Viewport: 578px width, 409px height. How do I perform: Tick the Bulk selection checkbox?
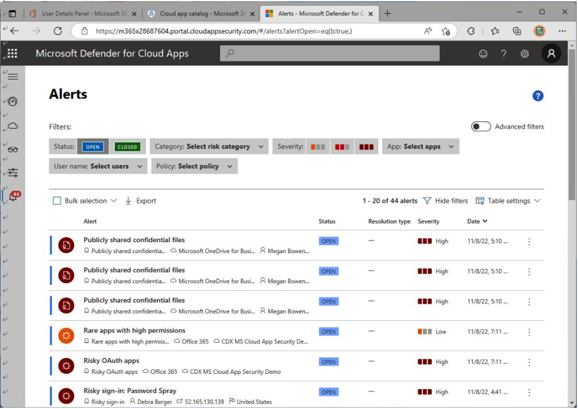click(x=57, y=201)
